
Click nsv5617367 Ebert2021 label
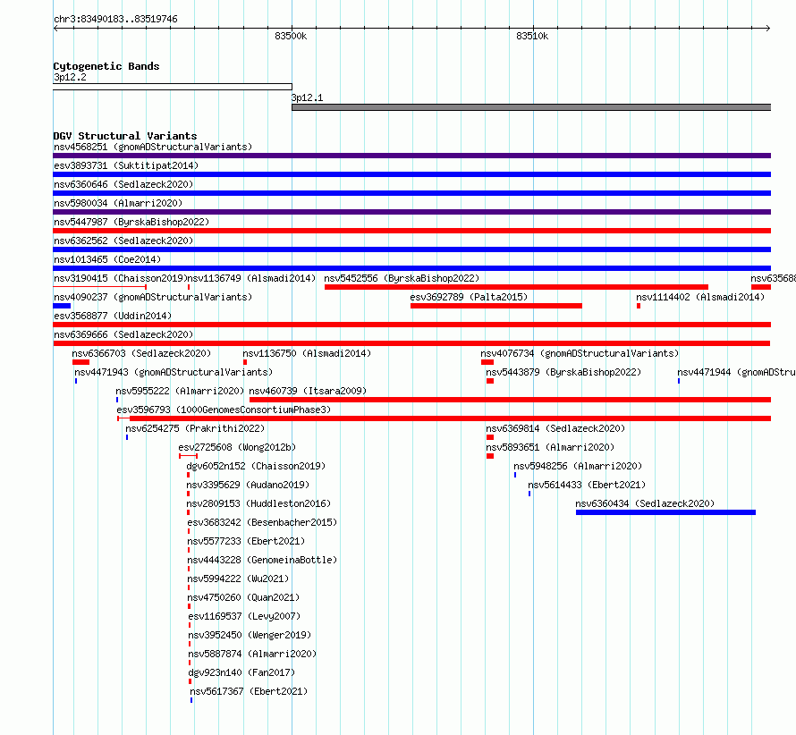click(x=249, y=692)
